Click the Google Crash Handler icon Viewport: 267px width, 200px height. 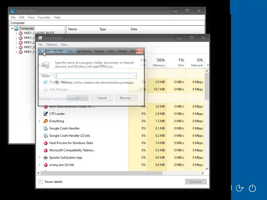45,128
